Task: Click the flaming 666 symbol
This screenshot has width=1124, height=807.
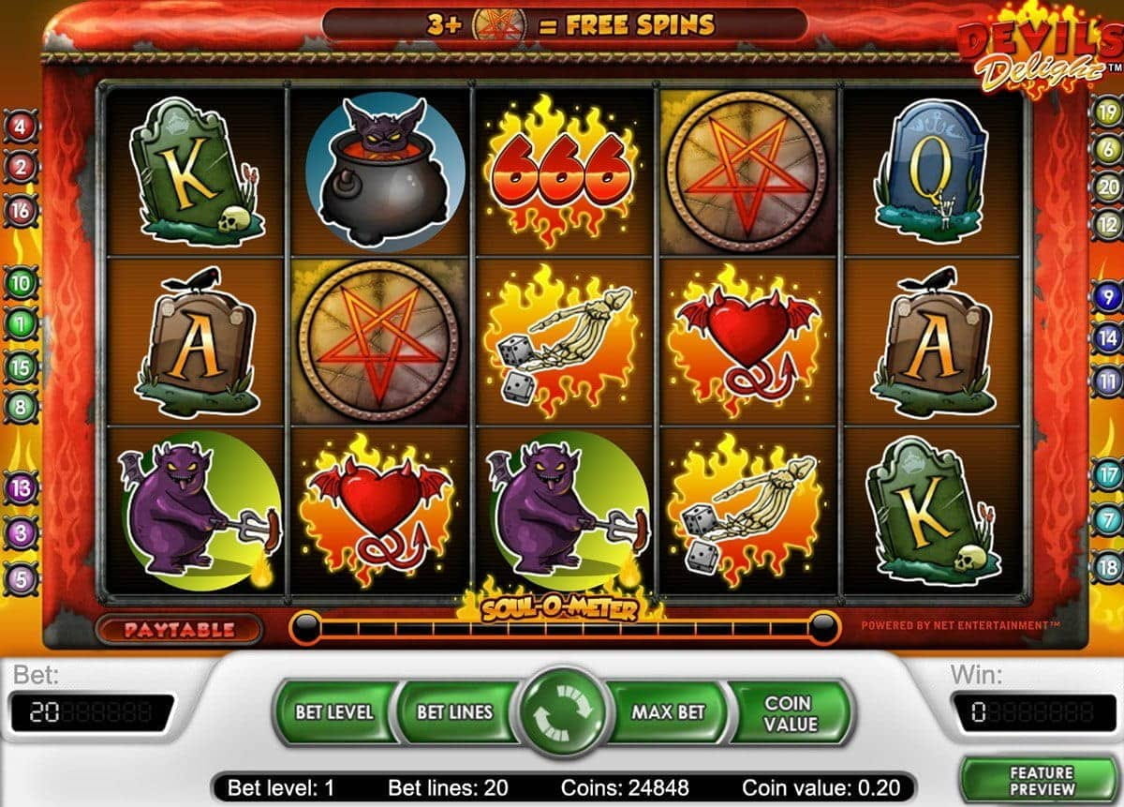Action: [561, 175]
